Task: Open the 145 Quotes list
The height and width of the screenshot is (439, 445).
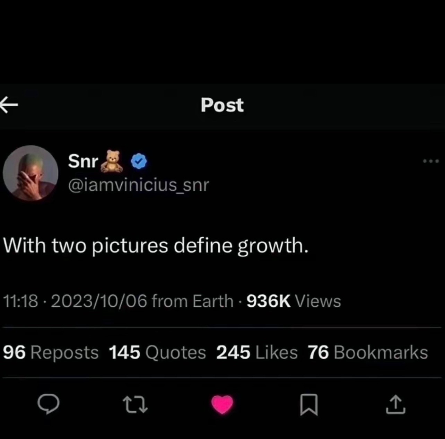Action: tap(157, 352)
